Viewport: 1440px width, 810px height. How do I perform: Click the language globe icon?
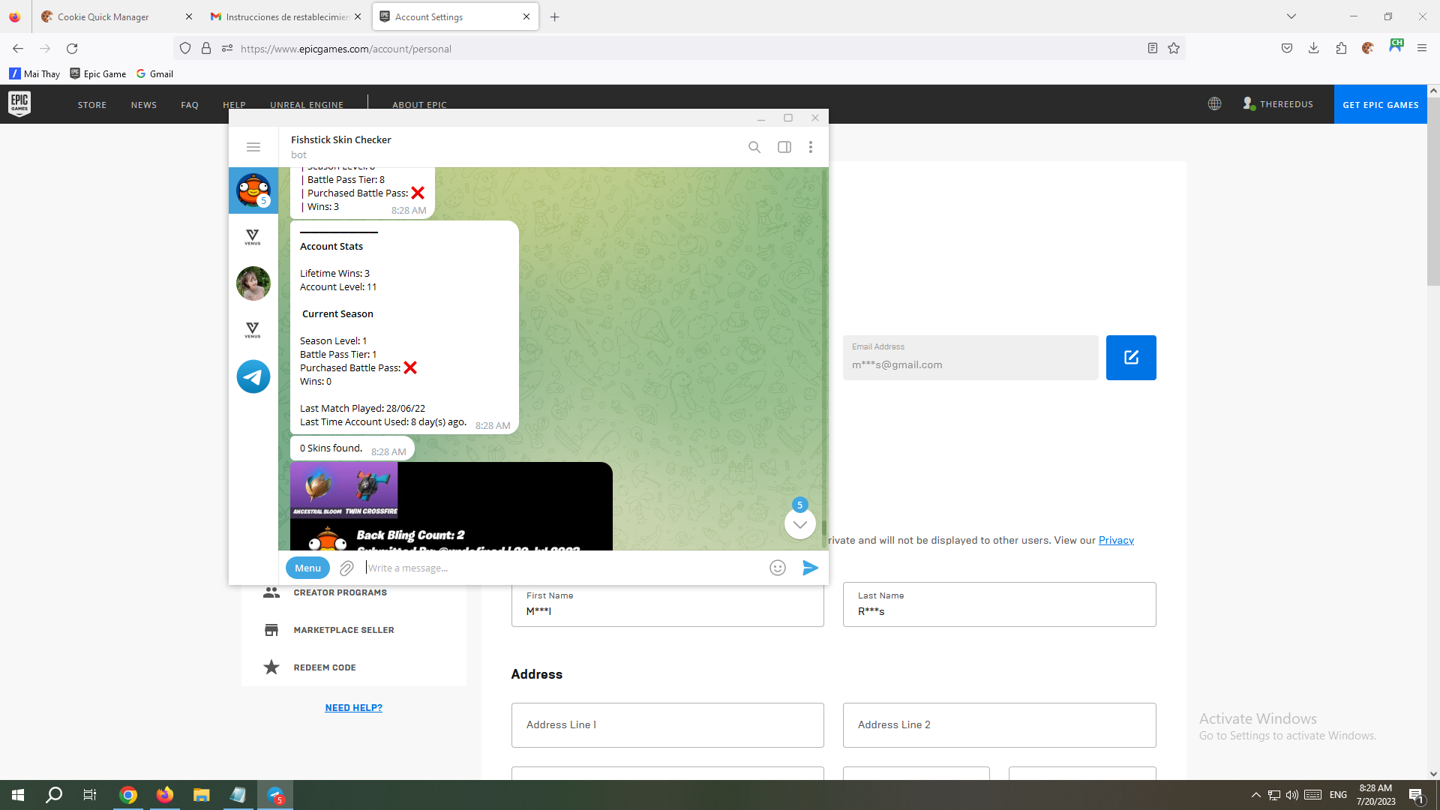point(1215,104)
